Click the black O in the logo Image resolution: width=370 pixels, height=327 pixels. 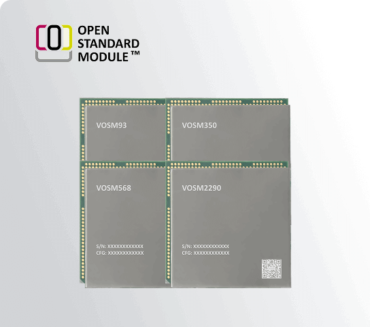tap(54, 37)
